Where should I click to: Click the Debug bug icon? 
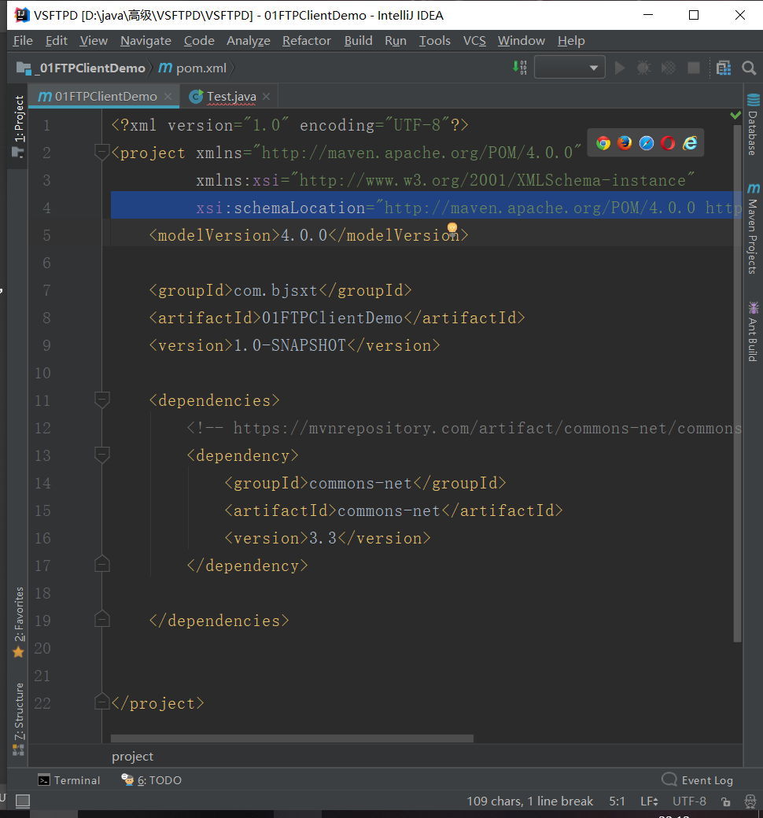[643, 68]
